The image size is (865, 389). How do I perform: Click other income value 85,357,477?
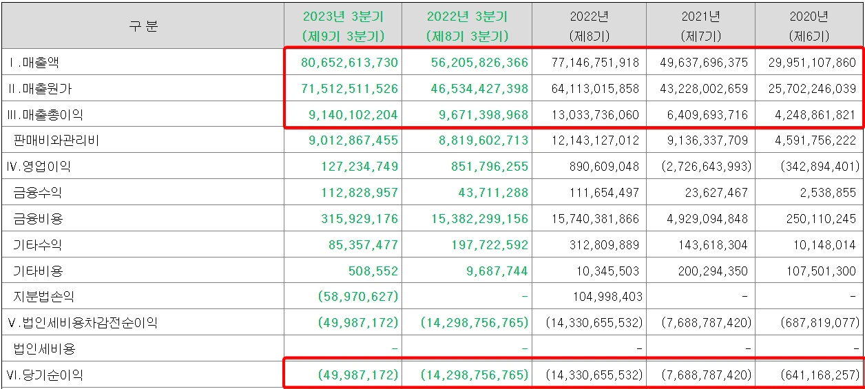[x=365, y=245]
